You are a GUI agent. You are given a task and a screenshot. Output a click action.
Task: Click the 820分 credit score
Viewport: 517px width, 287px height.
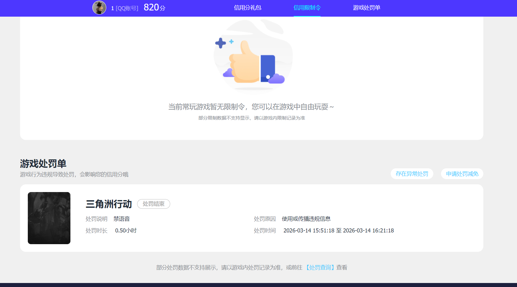pyautogui.click(x=154, y=7)
